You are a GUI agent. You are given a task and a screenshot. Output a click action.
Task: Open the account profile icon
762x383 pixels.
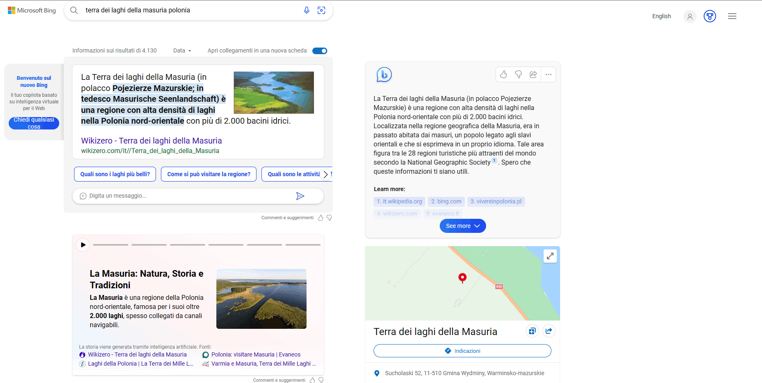690,17
